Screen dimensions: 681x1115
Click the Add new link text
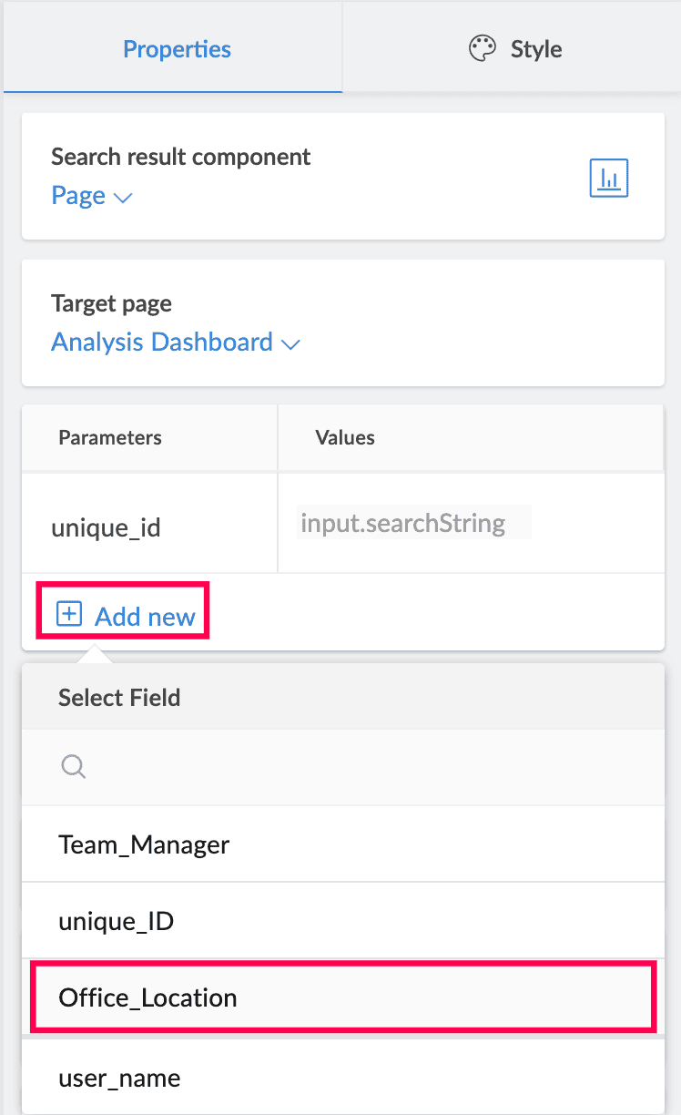(145, 617)
